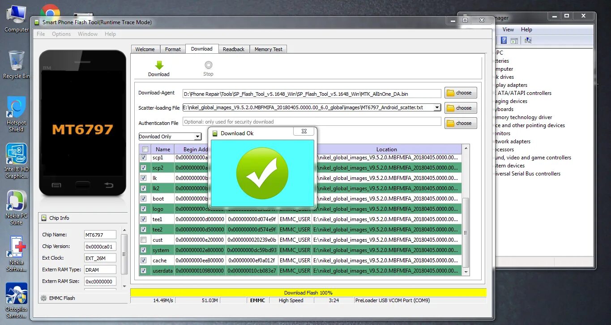Open the File menu
611x325 pixels.
[41, 34]
